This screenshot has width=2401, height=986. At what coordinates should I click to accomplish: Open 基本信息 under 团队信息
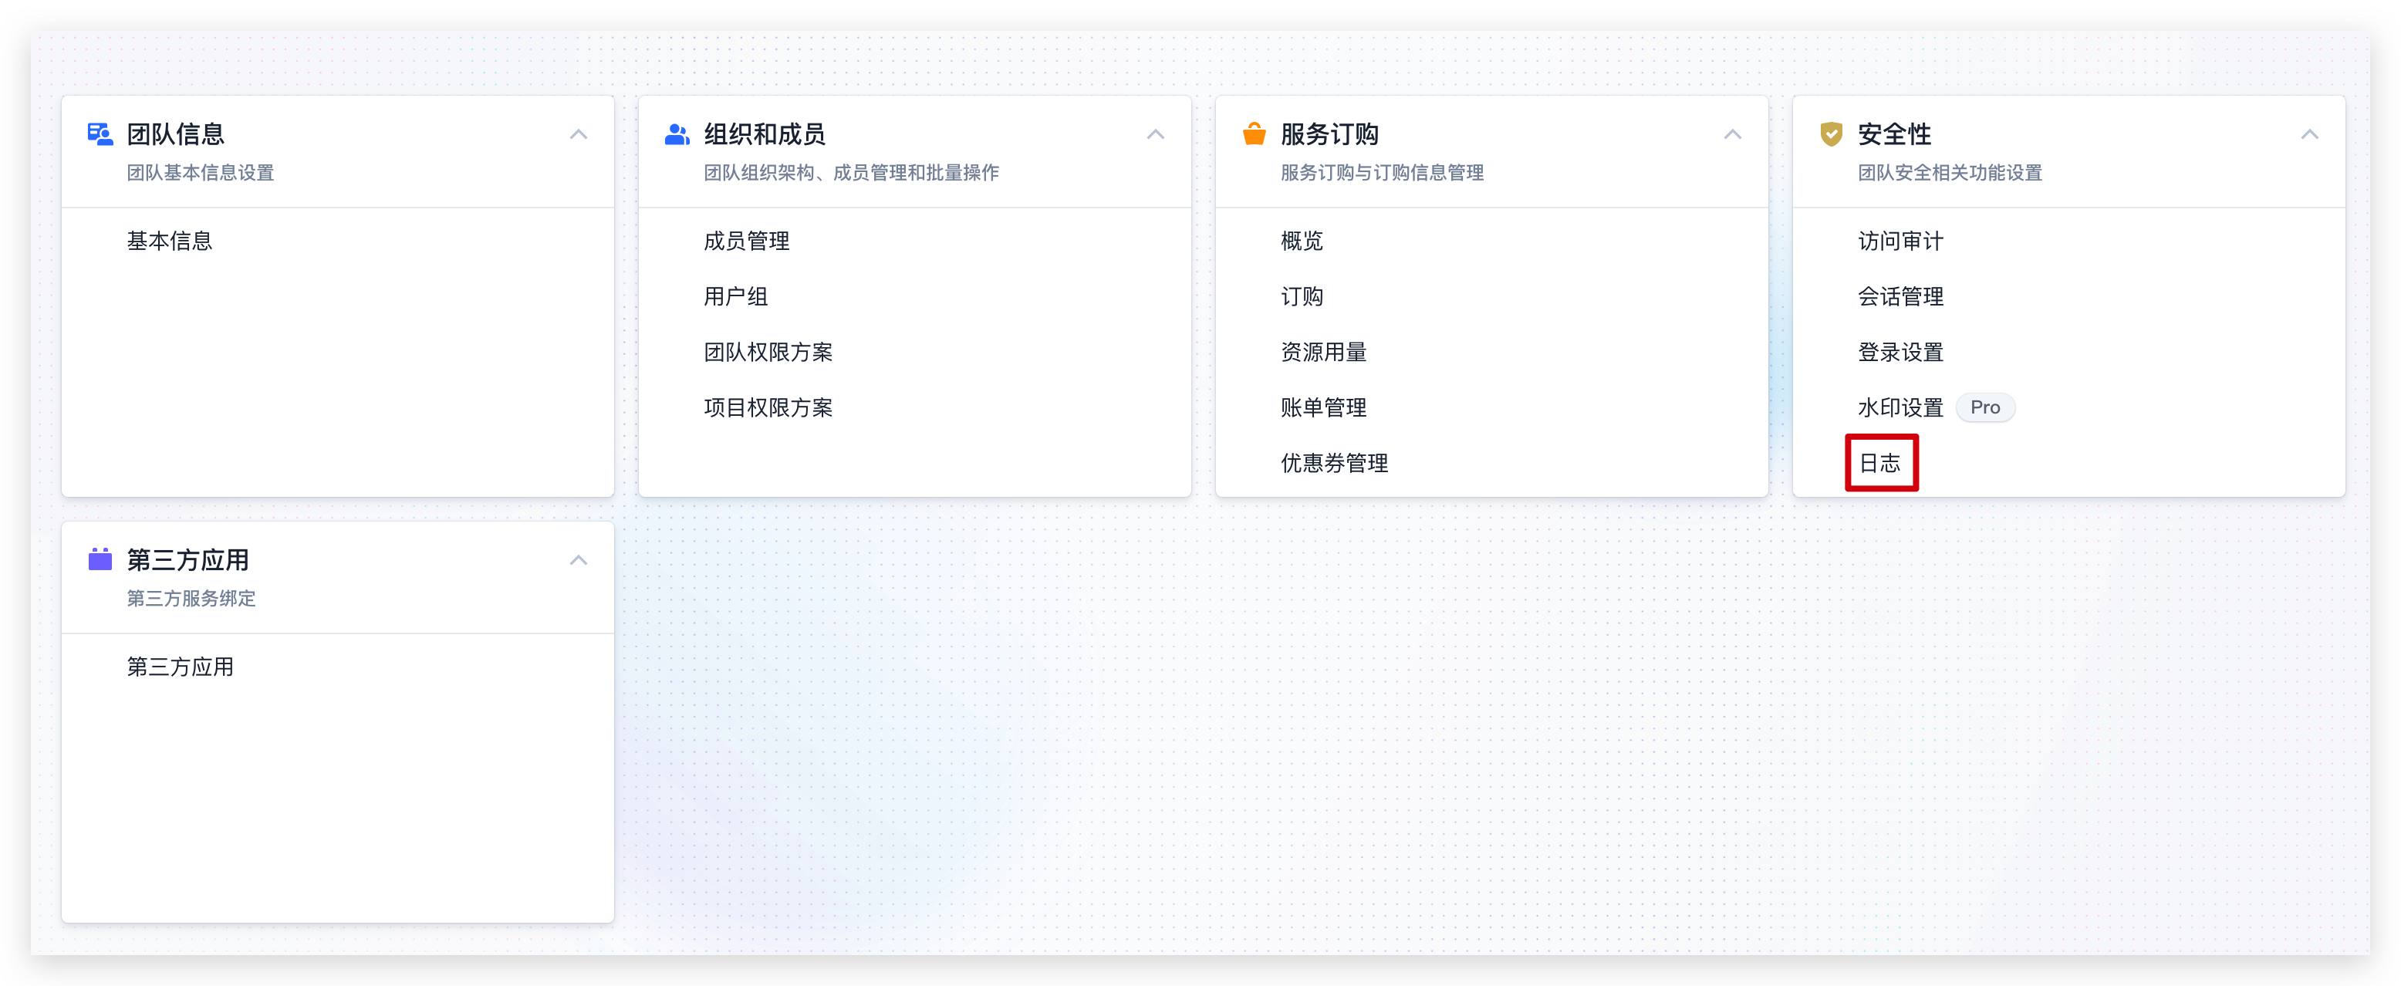tap(170, 241)
